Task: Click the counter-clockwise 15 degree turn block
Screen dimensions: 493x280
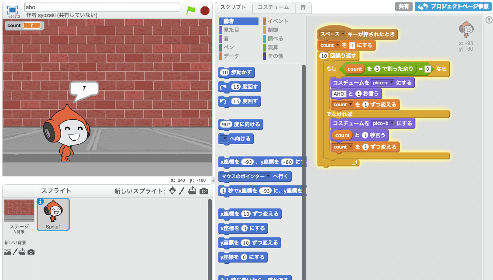Action: (239, 101)
